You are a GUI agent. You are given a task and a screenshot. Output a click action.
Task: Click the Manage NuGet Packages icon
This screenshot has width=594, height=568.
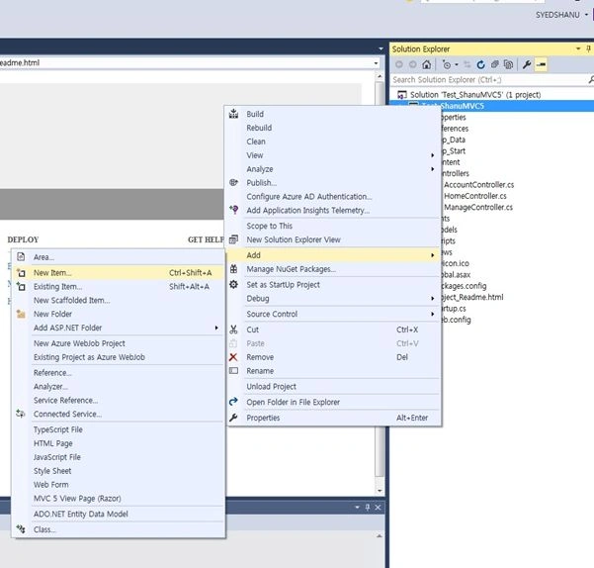pyautogui.click(x=233, y=269)
